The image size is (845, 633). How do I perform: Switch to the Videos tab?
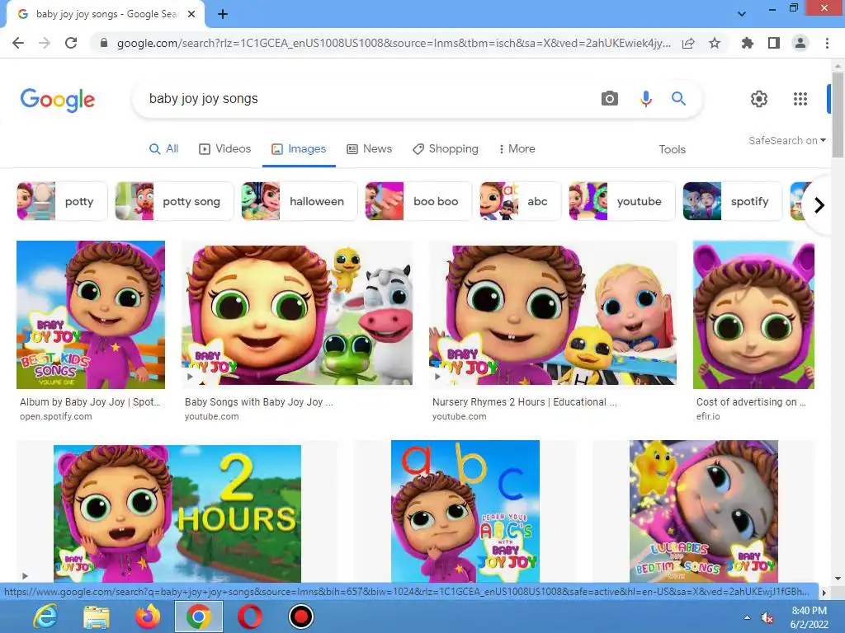click(x=224, y=149)
